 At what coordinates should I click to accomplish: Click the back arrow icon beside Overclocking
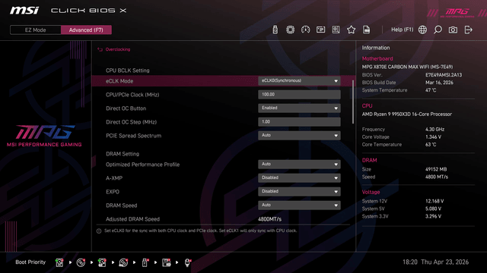[x=100, y=49]
